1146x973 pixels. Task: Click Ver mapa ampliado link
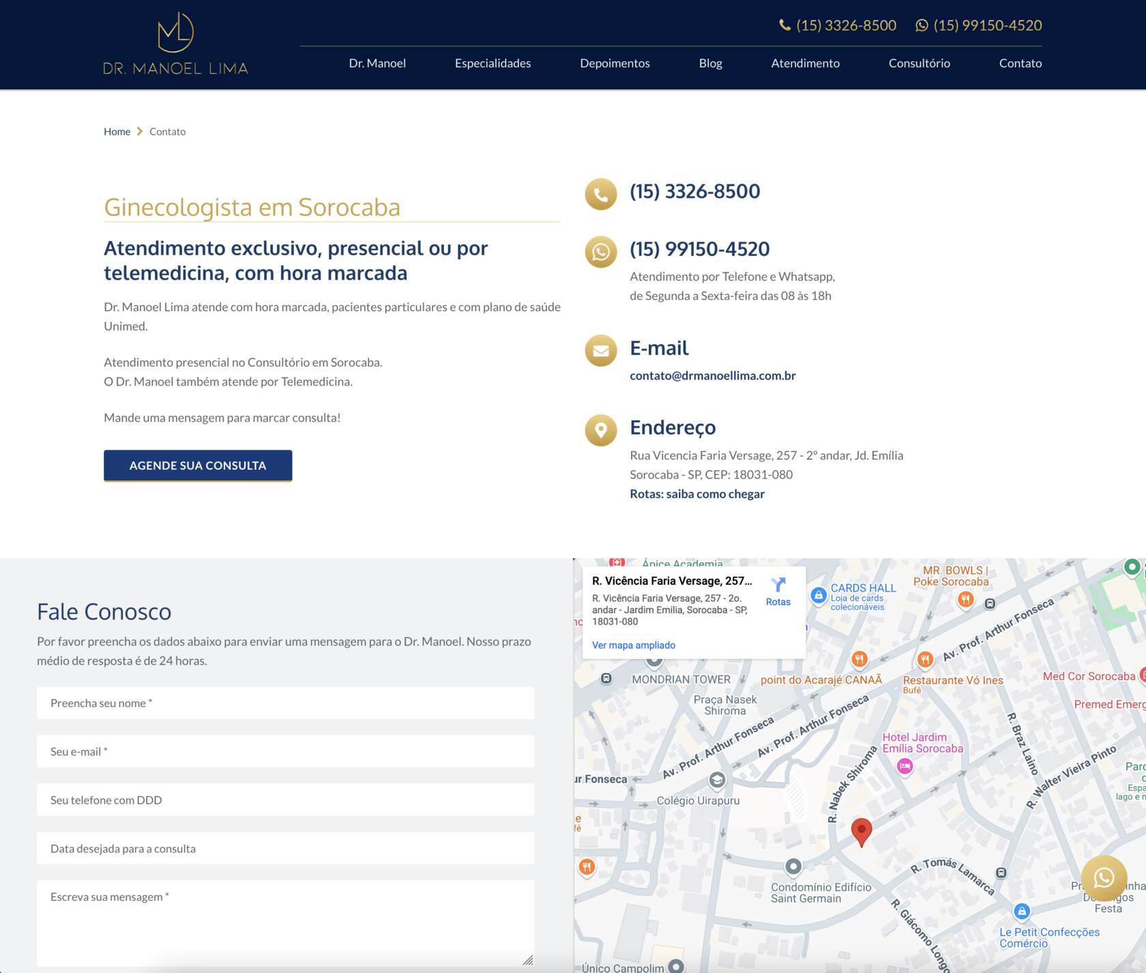[x=633, y=645]
